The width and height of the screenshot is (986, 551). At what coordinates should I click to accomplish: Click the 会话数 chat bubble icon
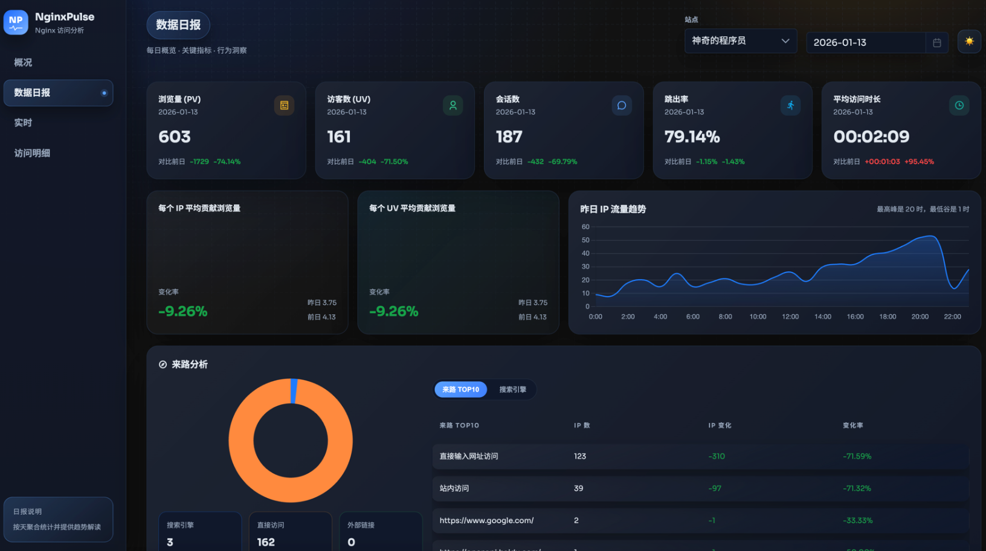click(x=622, y=105)
